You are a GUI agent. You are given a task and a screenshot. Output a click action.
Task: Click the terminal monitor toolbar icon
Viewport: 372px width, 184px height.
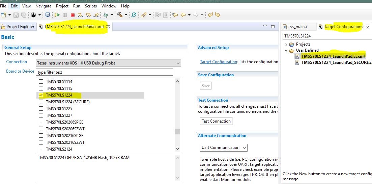(48, 15)
